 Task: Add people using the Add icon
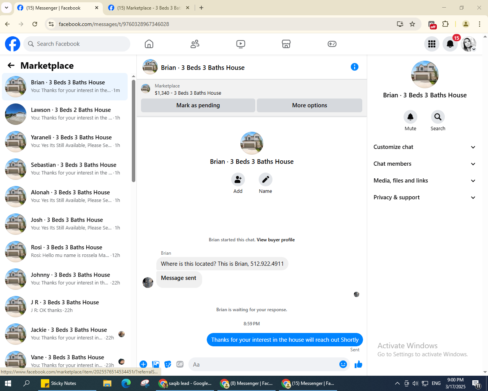238,179
